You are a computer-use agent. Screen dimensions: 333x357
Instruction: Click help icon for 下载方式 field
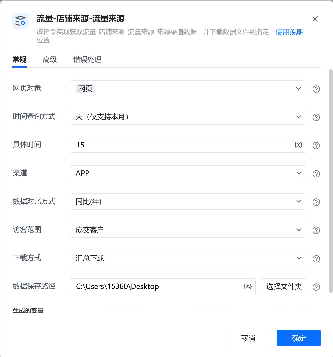[316, 259]
